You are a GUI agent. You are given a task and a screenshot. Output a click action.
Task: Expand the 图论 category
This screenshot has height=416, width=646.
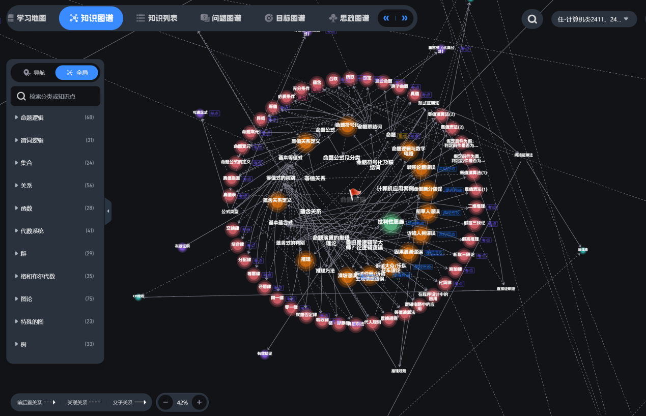click(x=26, y=299)
